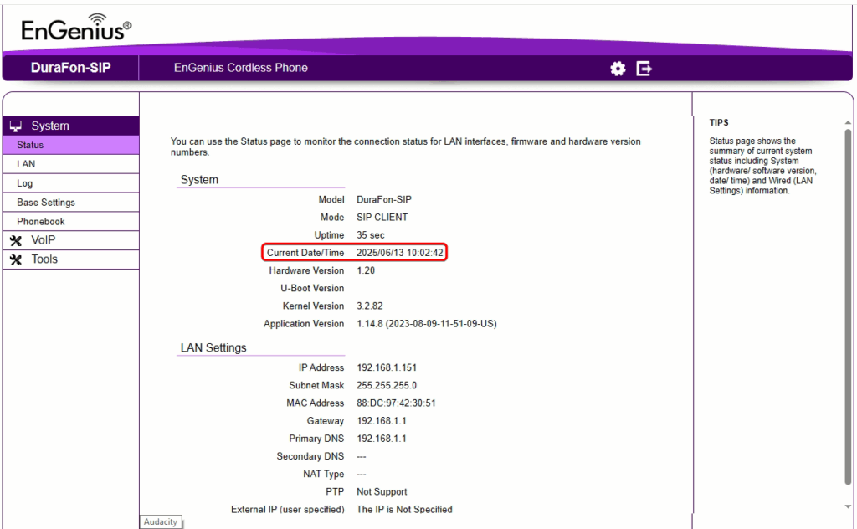Click the EnGenius logo
This screenshot has width=857, height=529.
pos(76,28)
